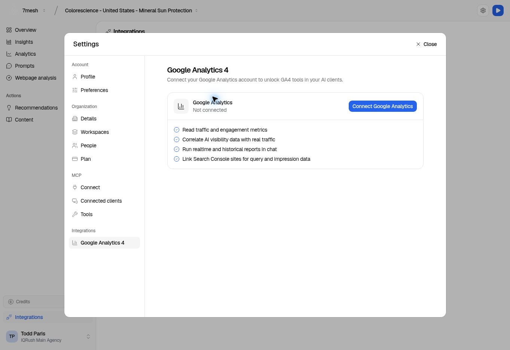Click the People icon in Settings
The image size is (510, 350).
pyautogui.click(x=75, y=145)
